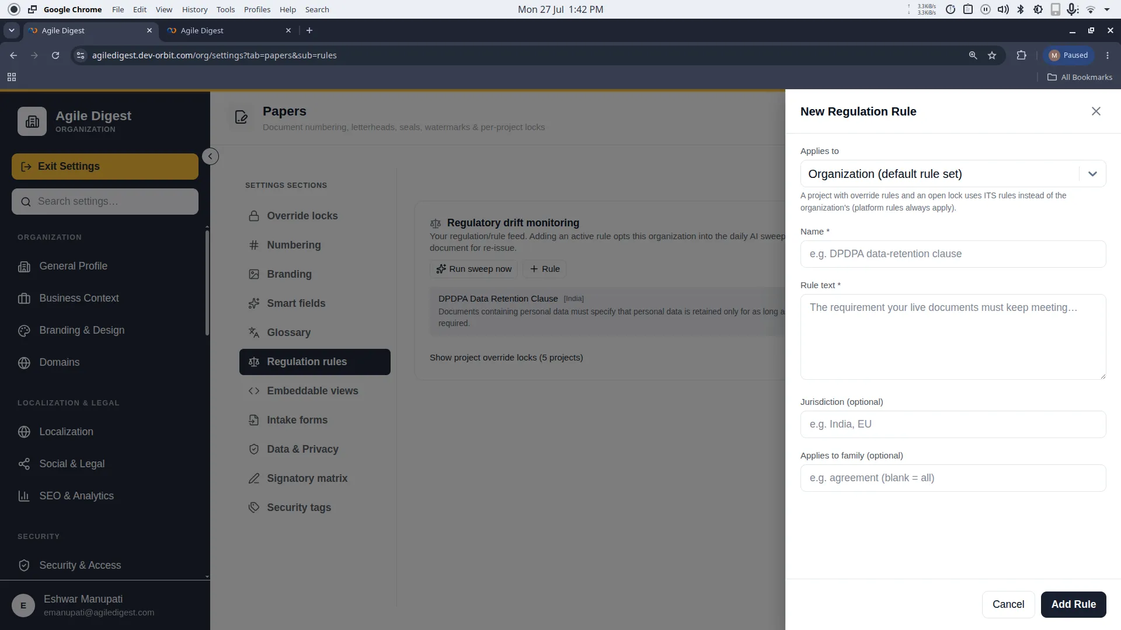Select the Security tags section

(315, 508)
